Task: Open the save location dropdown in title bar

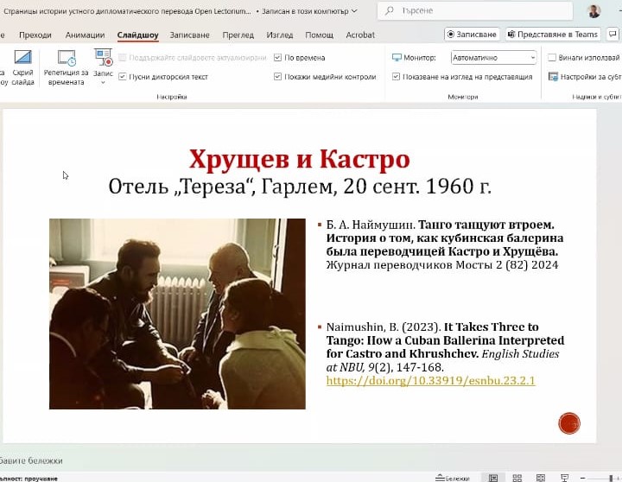Action: 352,11
